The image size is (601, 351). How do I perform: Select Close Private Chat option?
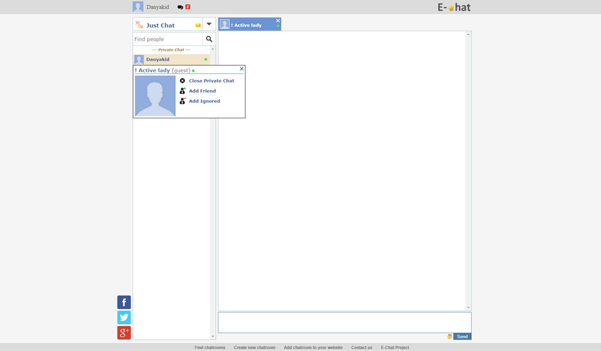click(211, 81)
